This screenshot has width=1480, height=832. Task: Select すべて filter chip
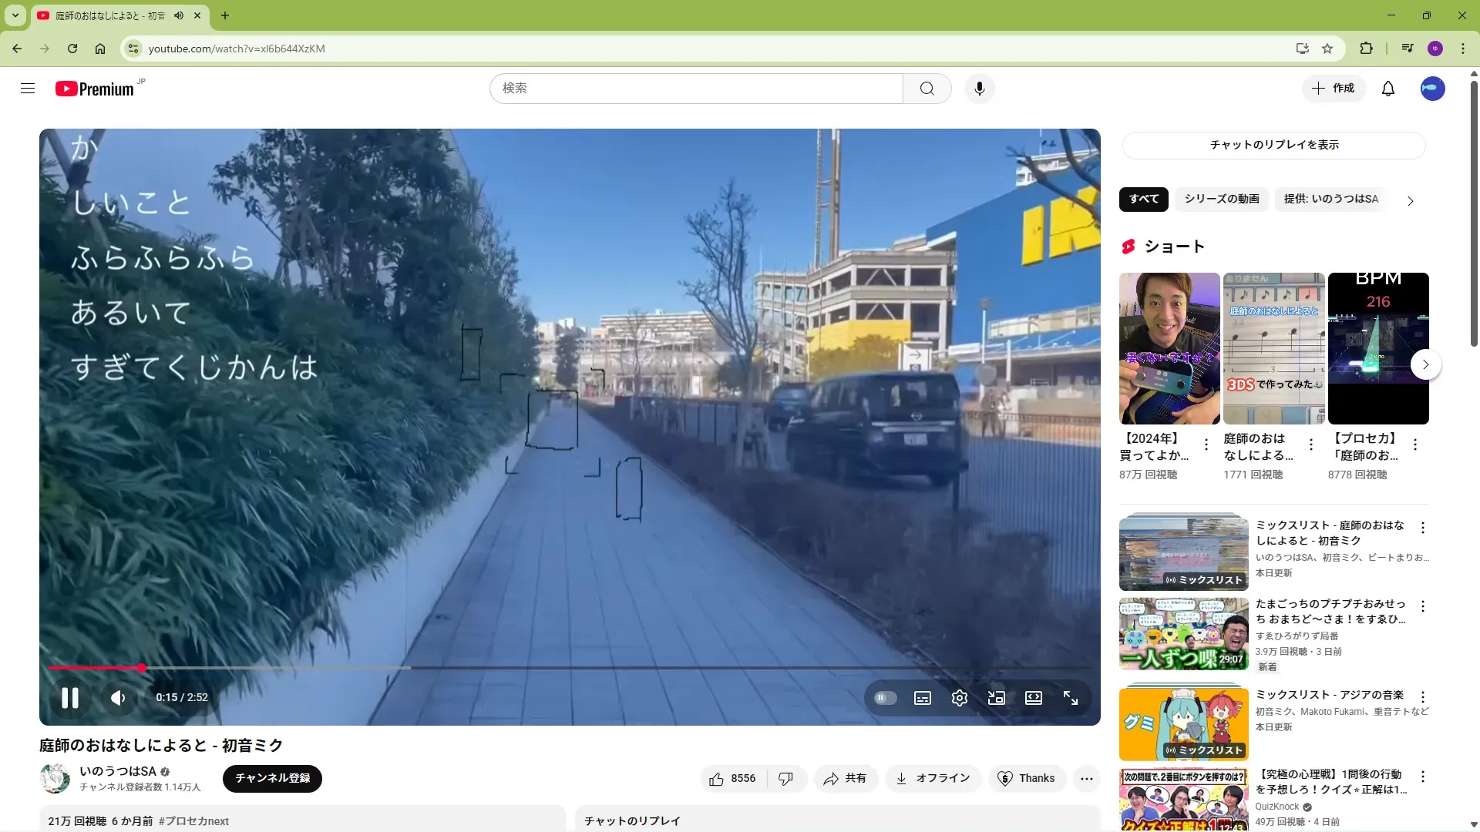[1143, 199]
